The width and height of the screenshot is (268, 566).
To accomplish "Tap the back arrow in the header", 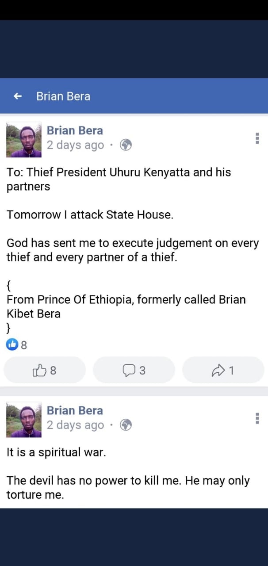I will [x=18, y=96].
